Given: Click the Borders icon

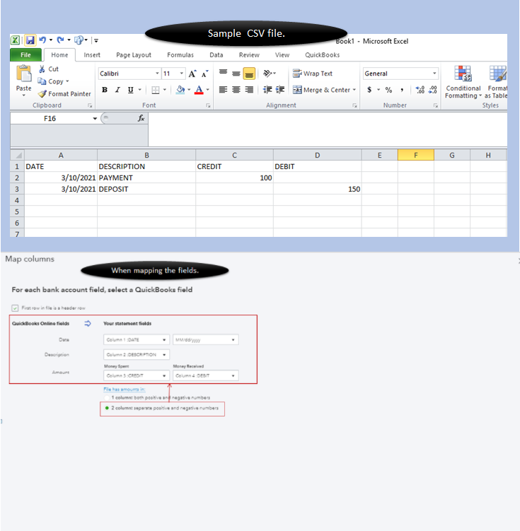Looking at the screenshot, I should click(x=156, y=90).
